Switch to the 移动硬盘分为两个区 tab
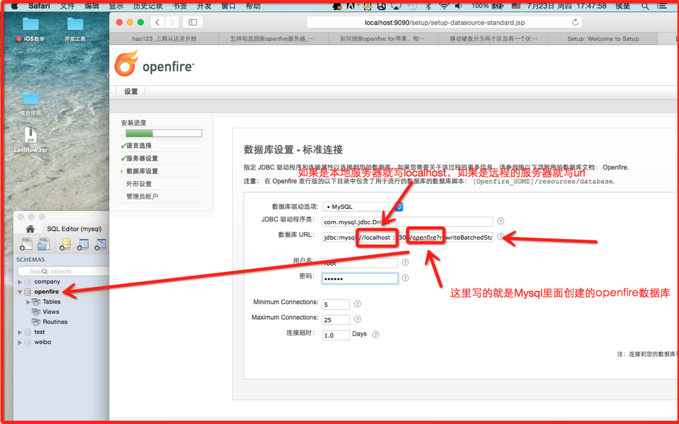The image size is (679, 424). click(493, 39)
